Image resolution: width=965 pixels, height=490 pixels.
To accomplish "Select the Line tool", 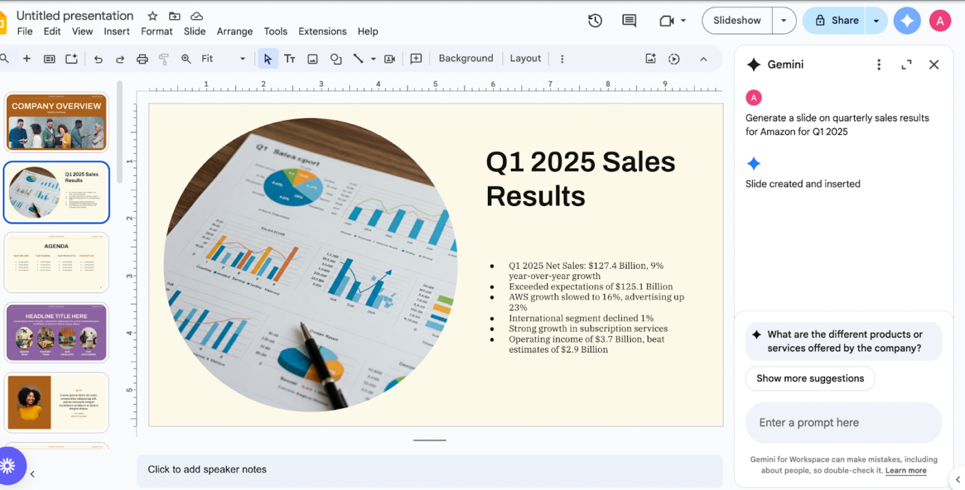I will [358, 59].
